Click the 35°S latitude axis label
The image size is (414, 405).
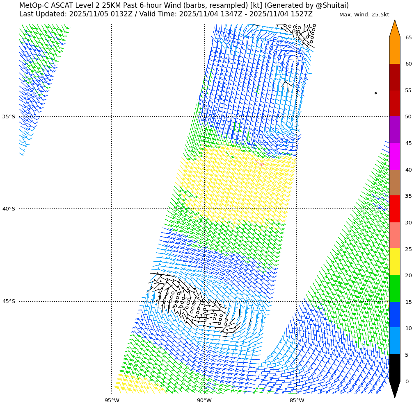click(9, 117)
